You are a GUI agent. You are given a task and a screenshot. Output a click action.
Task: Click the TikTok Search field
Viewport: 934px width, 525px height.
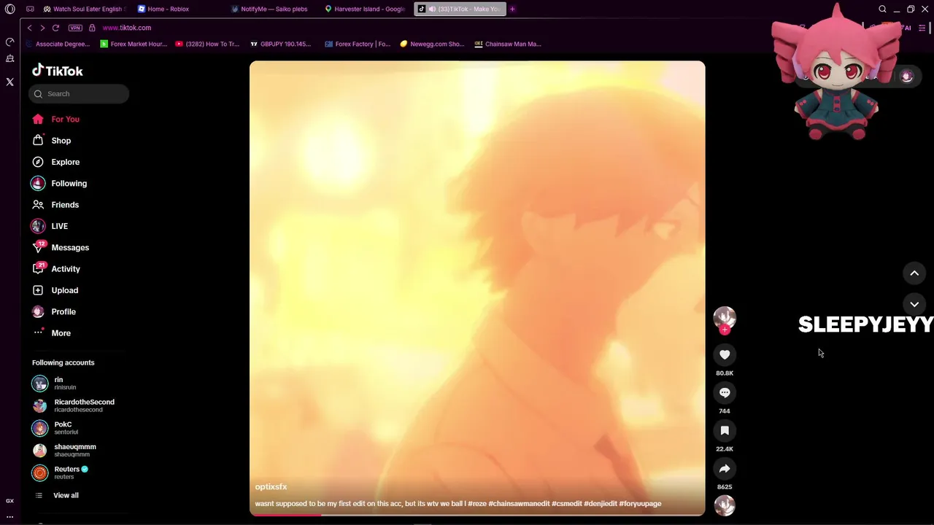coord(79,93)
